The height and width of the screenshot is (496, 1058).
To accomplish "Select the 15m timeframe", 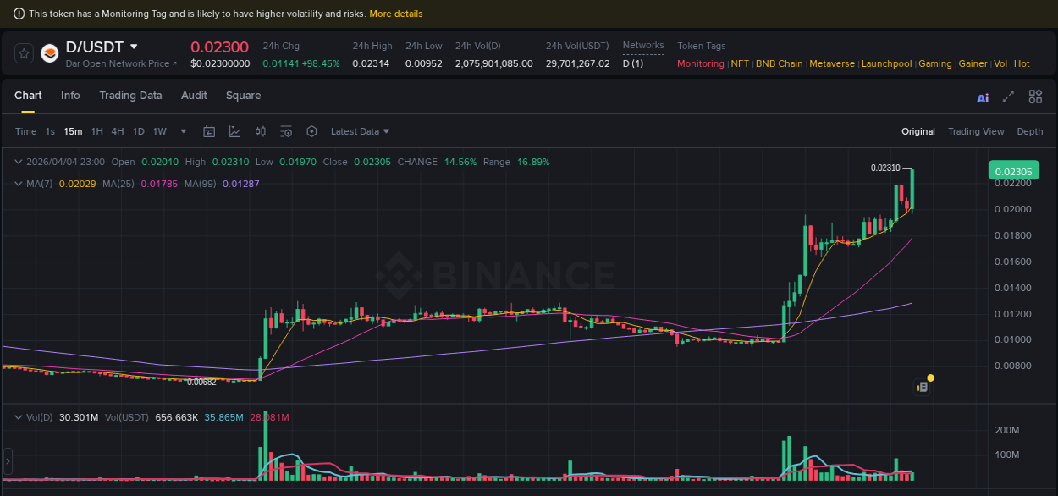I will coord(73,131).
